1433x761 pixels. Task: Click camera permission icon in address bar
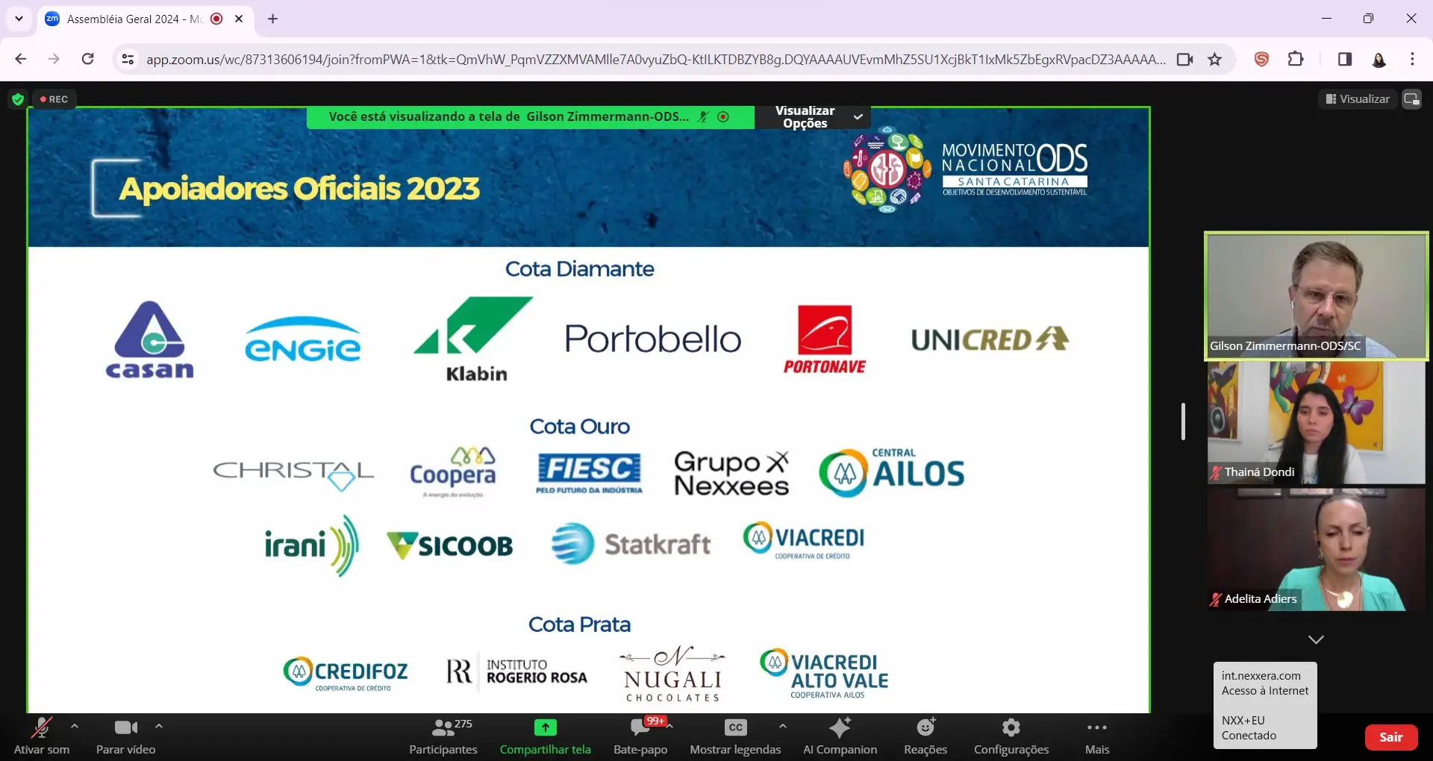point(1184,59)
